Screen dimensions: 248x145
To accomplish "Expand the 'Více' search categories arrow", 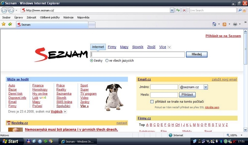I will pyautogui.click(x=169, y=47).
